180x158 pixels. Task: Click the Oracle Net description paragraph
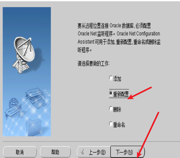point(119,38)
